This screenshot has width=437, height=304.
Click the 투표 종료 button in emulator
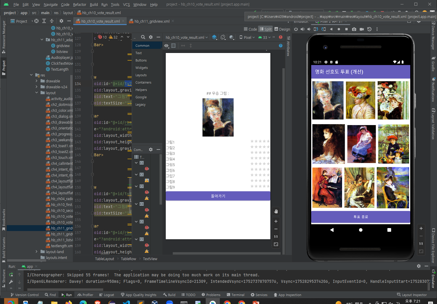361,217
